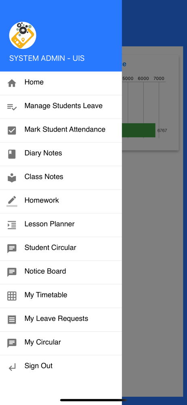The image size is (187, 405).
Task: Click the round app logo avatar
Action: click(23, 35)
